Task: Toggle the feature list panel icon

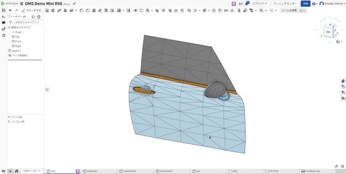Action: click(x=4, y=10)
